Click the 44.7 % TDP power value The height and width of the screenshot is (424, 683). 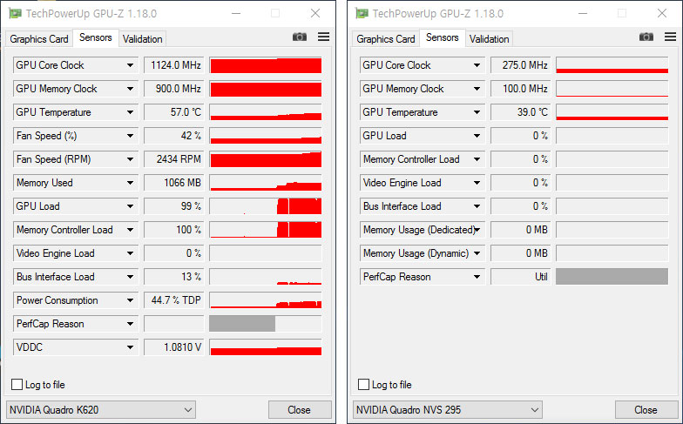174,300
